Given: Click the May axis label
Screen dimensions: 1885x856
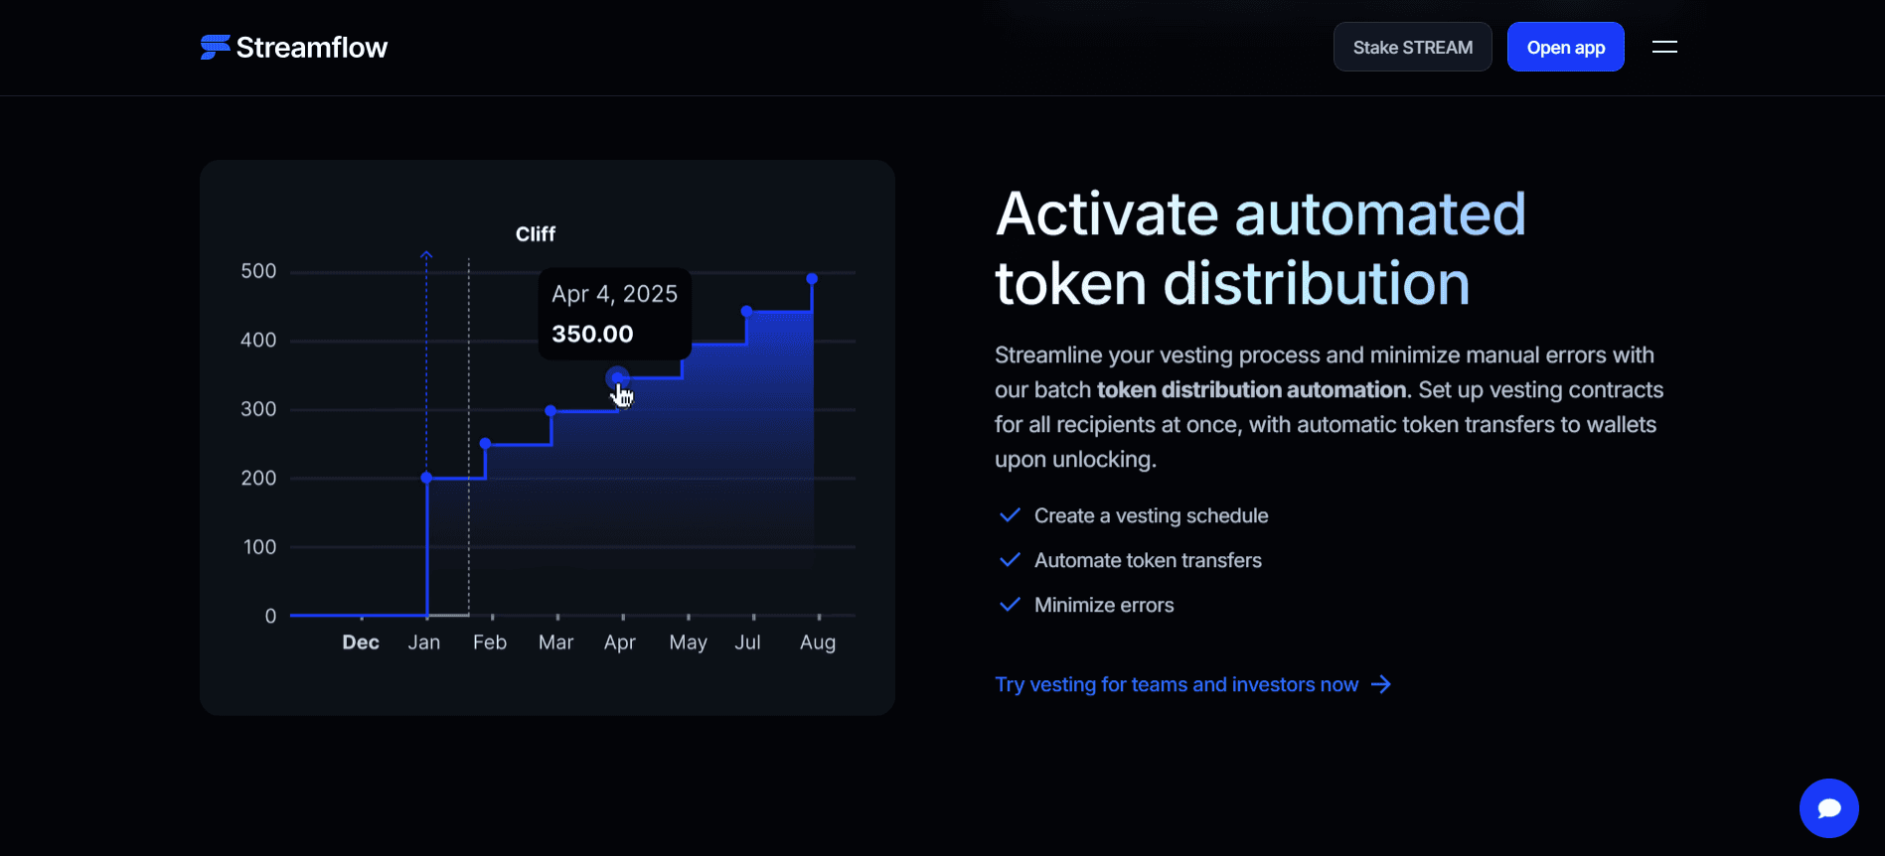Looking at the screenshot, I should 689,643.
